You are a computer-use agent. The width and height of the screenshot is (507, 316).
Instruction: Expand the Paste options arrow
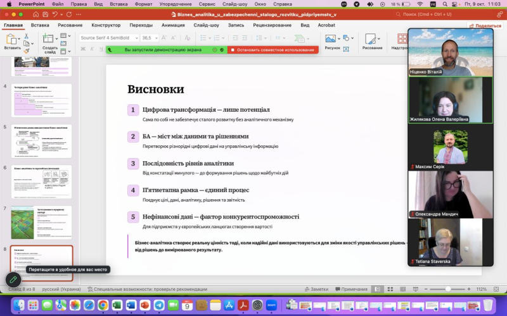19,39
